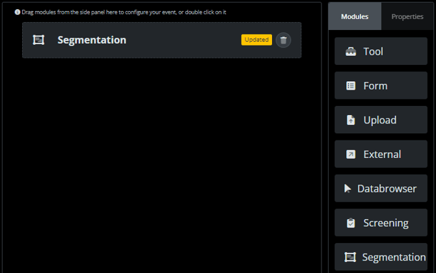Select the External module label
The height and width of the screenshot is (273, 436).
click(x=382, y=155)
